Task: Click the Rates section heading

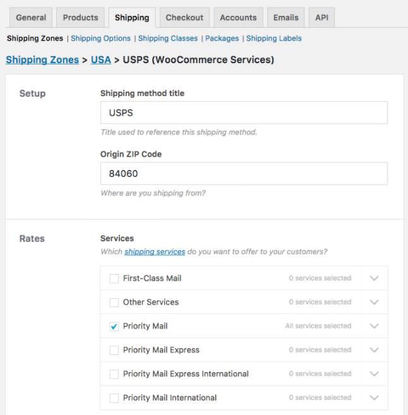Action: coord(32,239)
